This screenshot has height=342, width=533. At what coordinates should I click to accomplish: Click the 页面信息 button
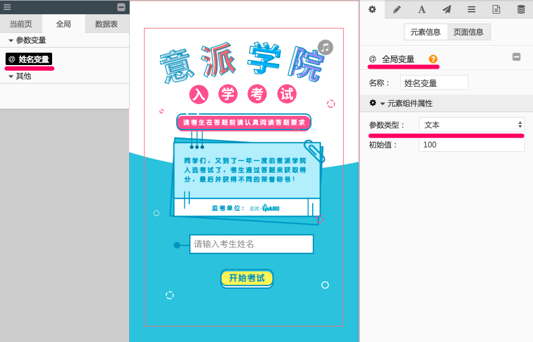tap(468, 32)
